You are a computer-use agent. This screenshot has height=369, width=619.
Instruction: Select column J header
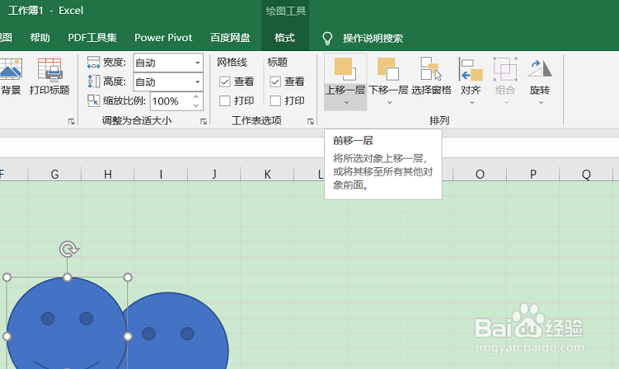coord(214,174)
